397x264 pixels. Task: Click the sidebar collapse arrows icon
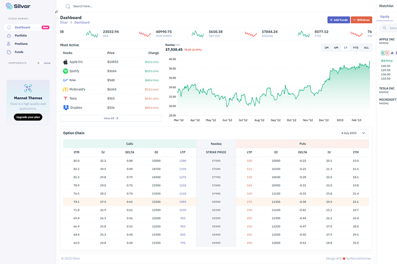(56, 11)
